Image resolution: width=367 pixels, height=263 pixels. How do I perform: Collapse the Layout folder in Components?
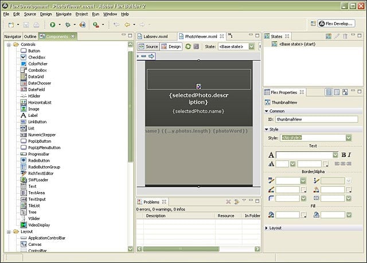click(x=9, y=231)
